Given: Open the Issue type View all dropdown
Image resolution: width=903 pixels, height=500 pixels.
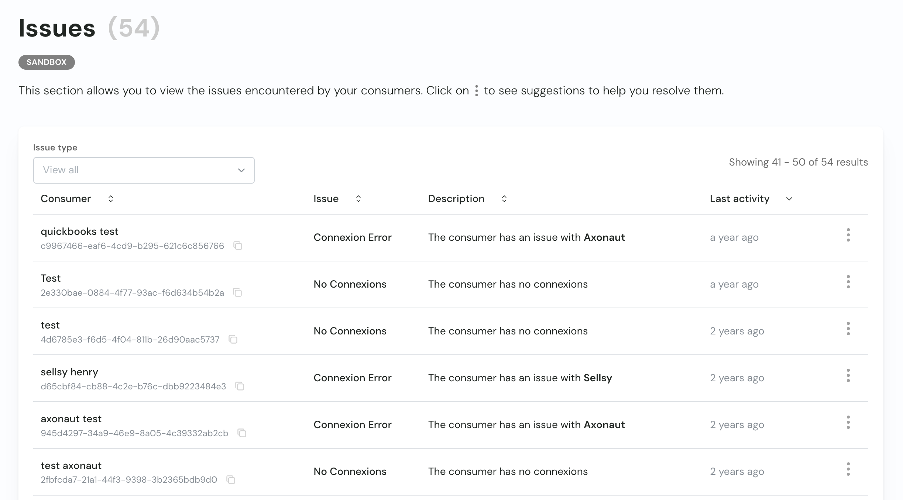Looking at the screenshot, I should point(144,170).
